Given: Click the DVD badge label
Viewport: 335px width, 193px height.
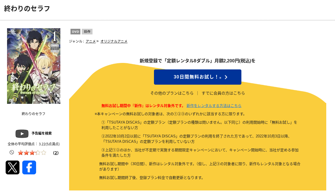Looking at the screenshot, I should coord(75,32).
